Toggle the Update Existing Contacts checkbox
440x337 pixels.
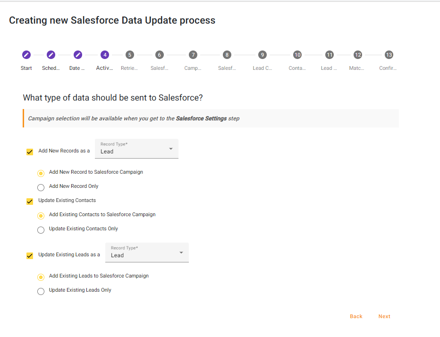(x=30, y=202)
